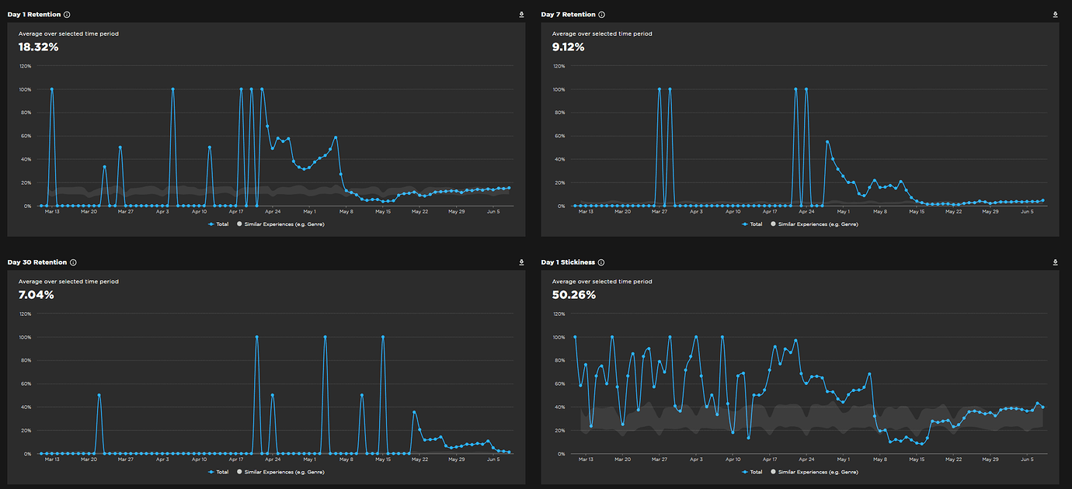Screen dimensions: 1072x489
Task: Download the Day 1 Stickiness chart data
Action: tap(1056, 262)
